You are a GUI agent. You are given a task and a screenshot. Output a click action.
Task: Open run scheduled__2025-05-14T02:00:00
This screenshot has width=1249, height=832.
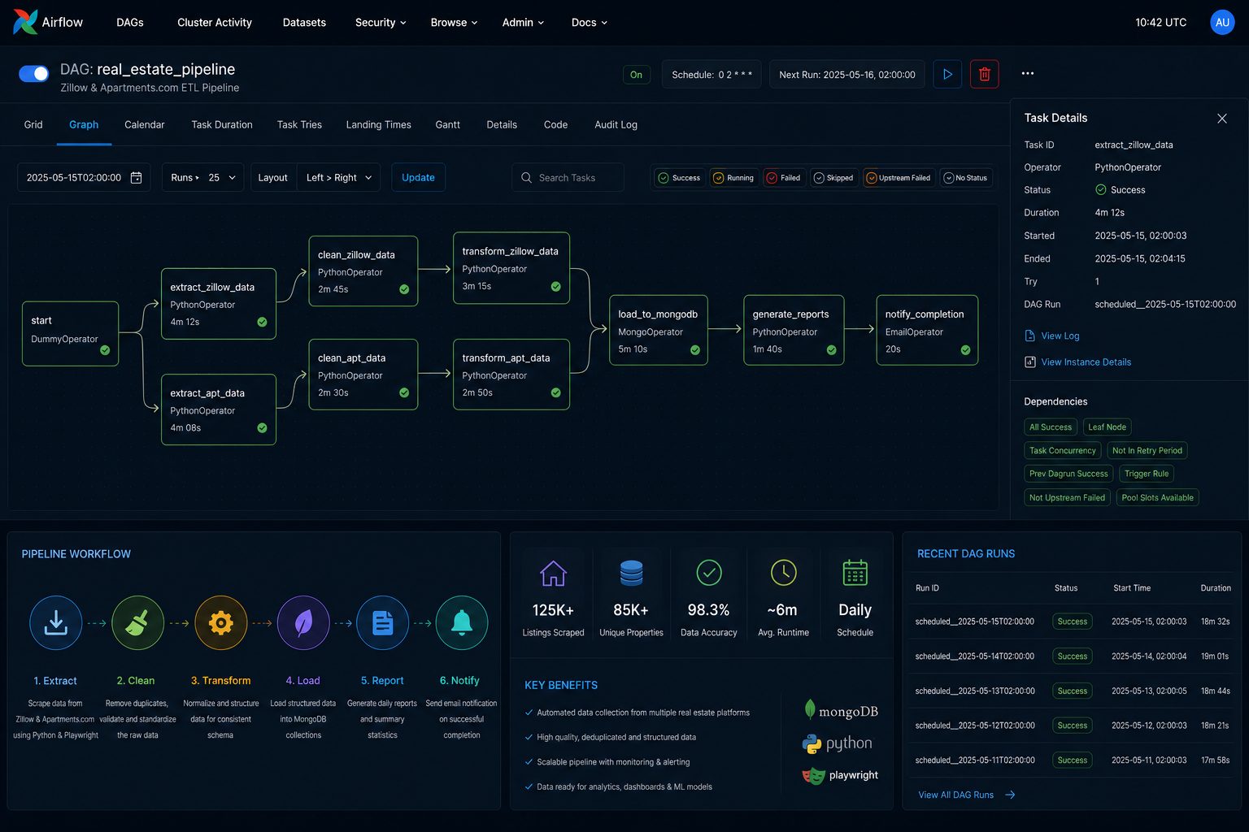pos(974,656)
